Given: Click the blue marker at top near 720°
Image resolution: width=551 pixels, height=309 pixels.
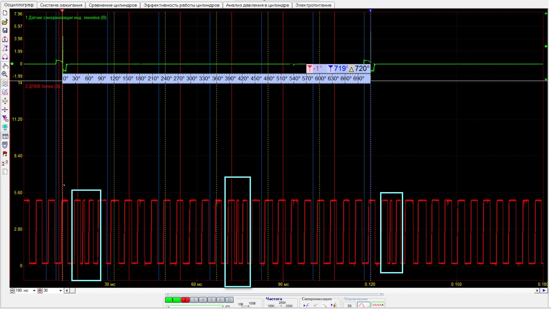Looking at the screenshot, I should [x=370, y=10].
